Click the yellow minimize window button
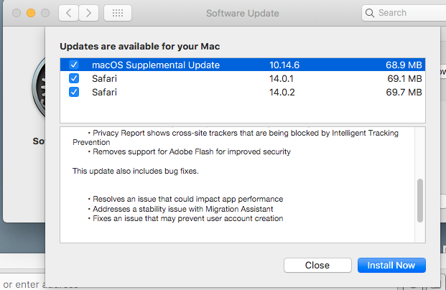 30,14
